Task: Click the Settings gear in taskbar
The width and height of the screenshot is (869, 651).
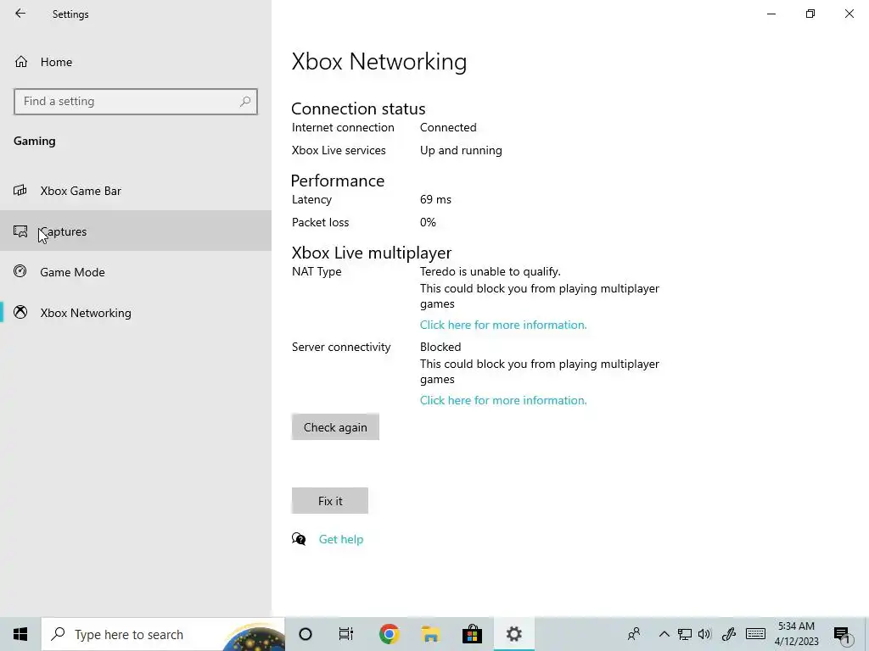Action: (513, 634)
